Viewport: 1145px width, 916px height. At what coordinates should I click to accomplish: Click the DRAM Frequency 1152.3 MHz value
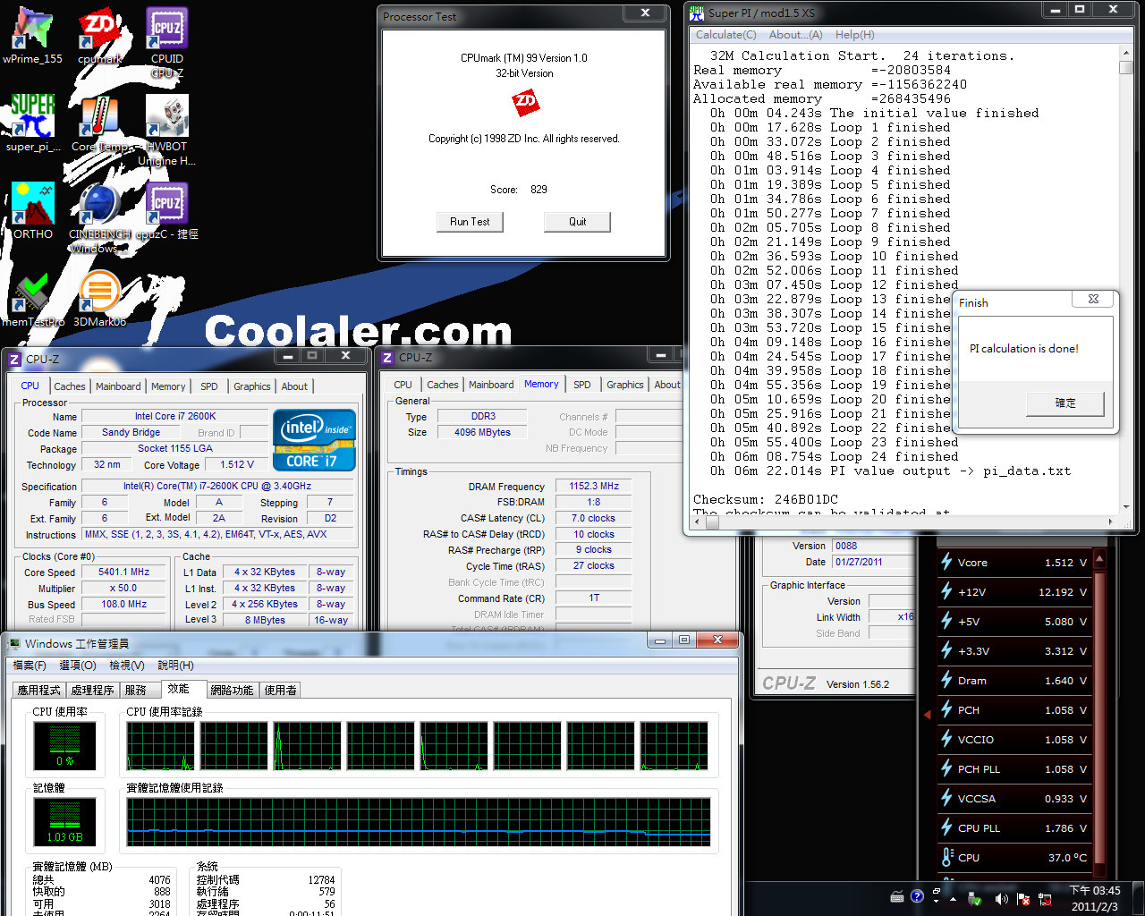(594, 486)
